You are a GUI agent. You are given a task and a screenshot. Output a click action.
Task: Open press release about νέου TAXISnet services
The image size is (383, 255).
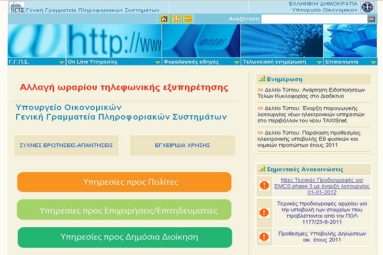311,114
